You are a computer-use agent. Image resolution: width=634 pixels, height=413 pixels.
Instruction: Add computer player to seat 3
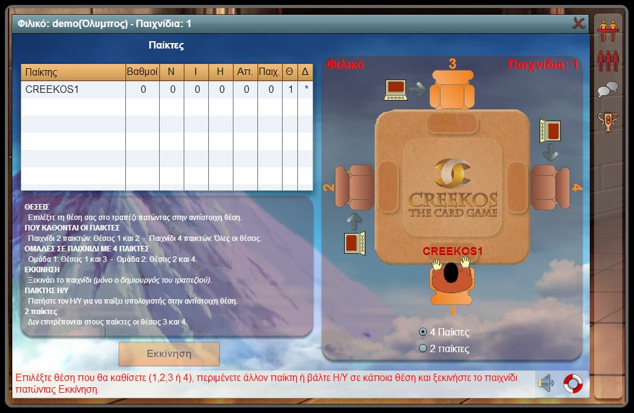[x=396, y=90]
